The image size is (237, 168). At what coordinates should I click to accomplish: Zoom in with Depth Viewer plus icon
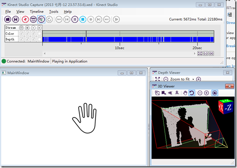[x=198, y=79]
